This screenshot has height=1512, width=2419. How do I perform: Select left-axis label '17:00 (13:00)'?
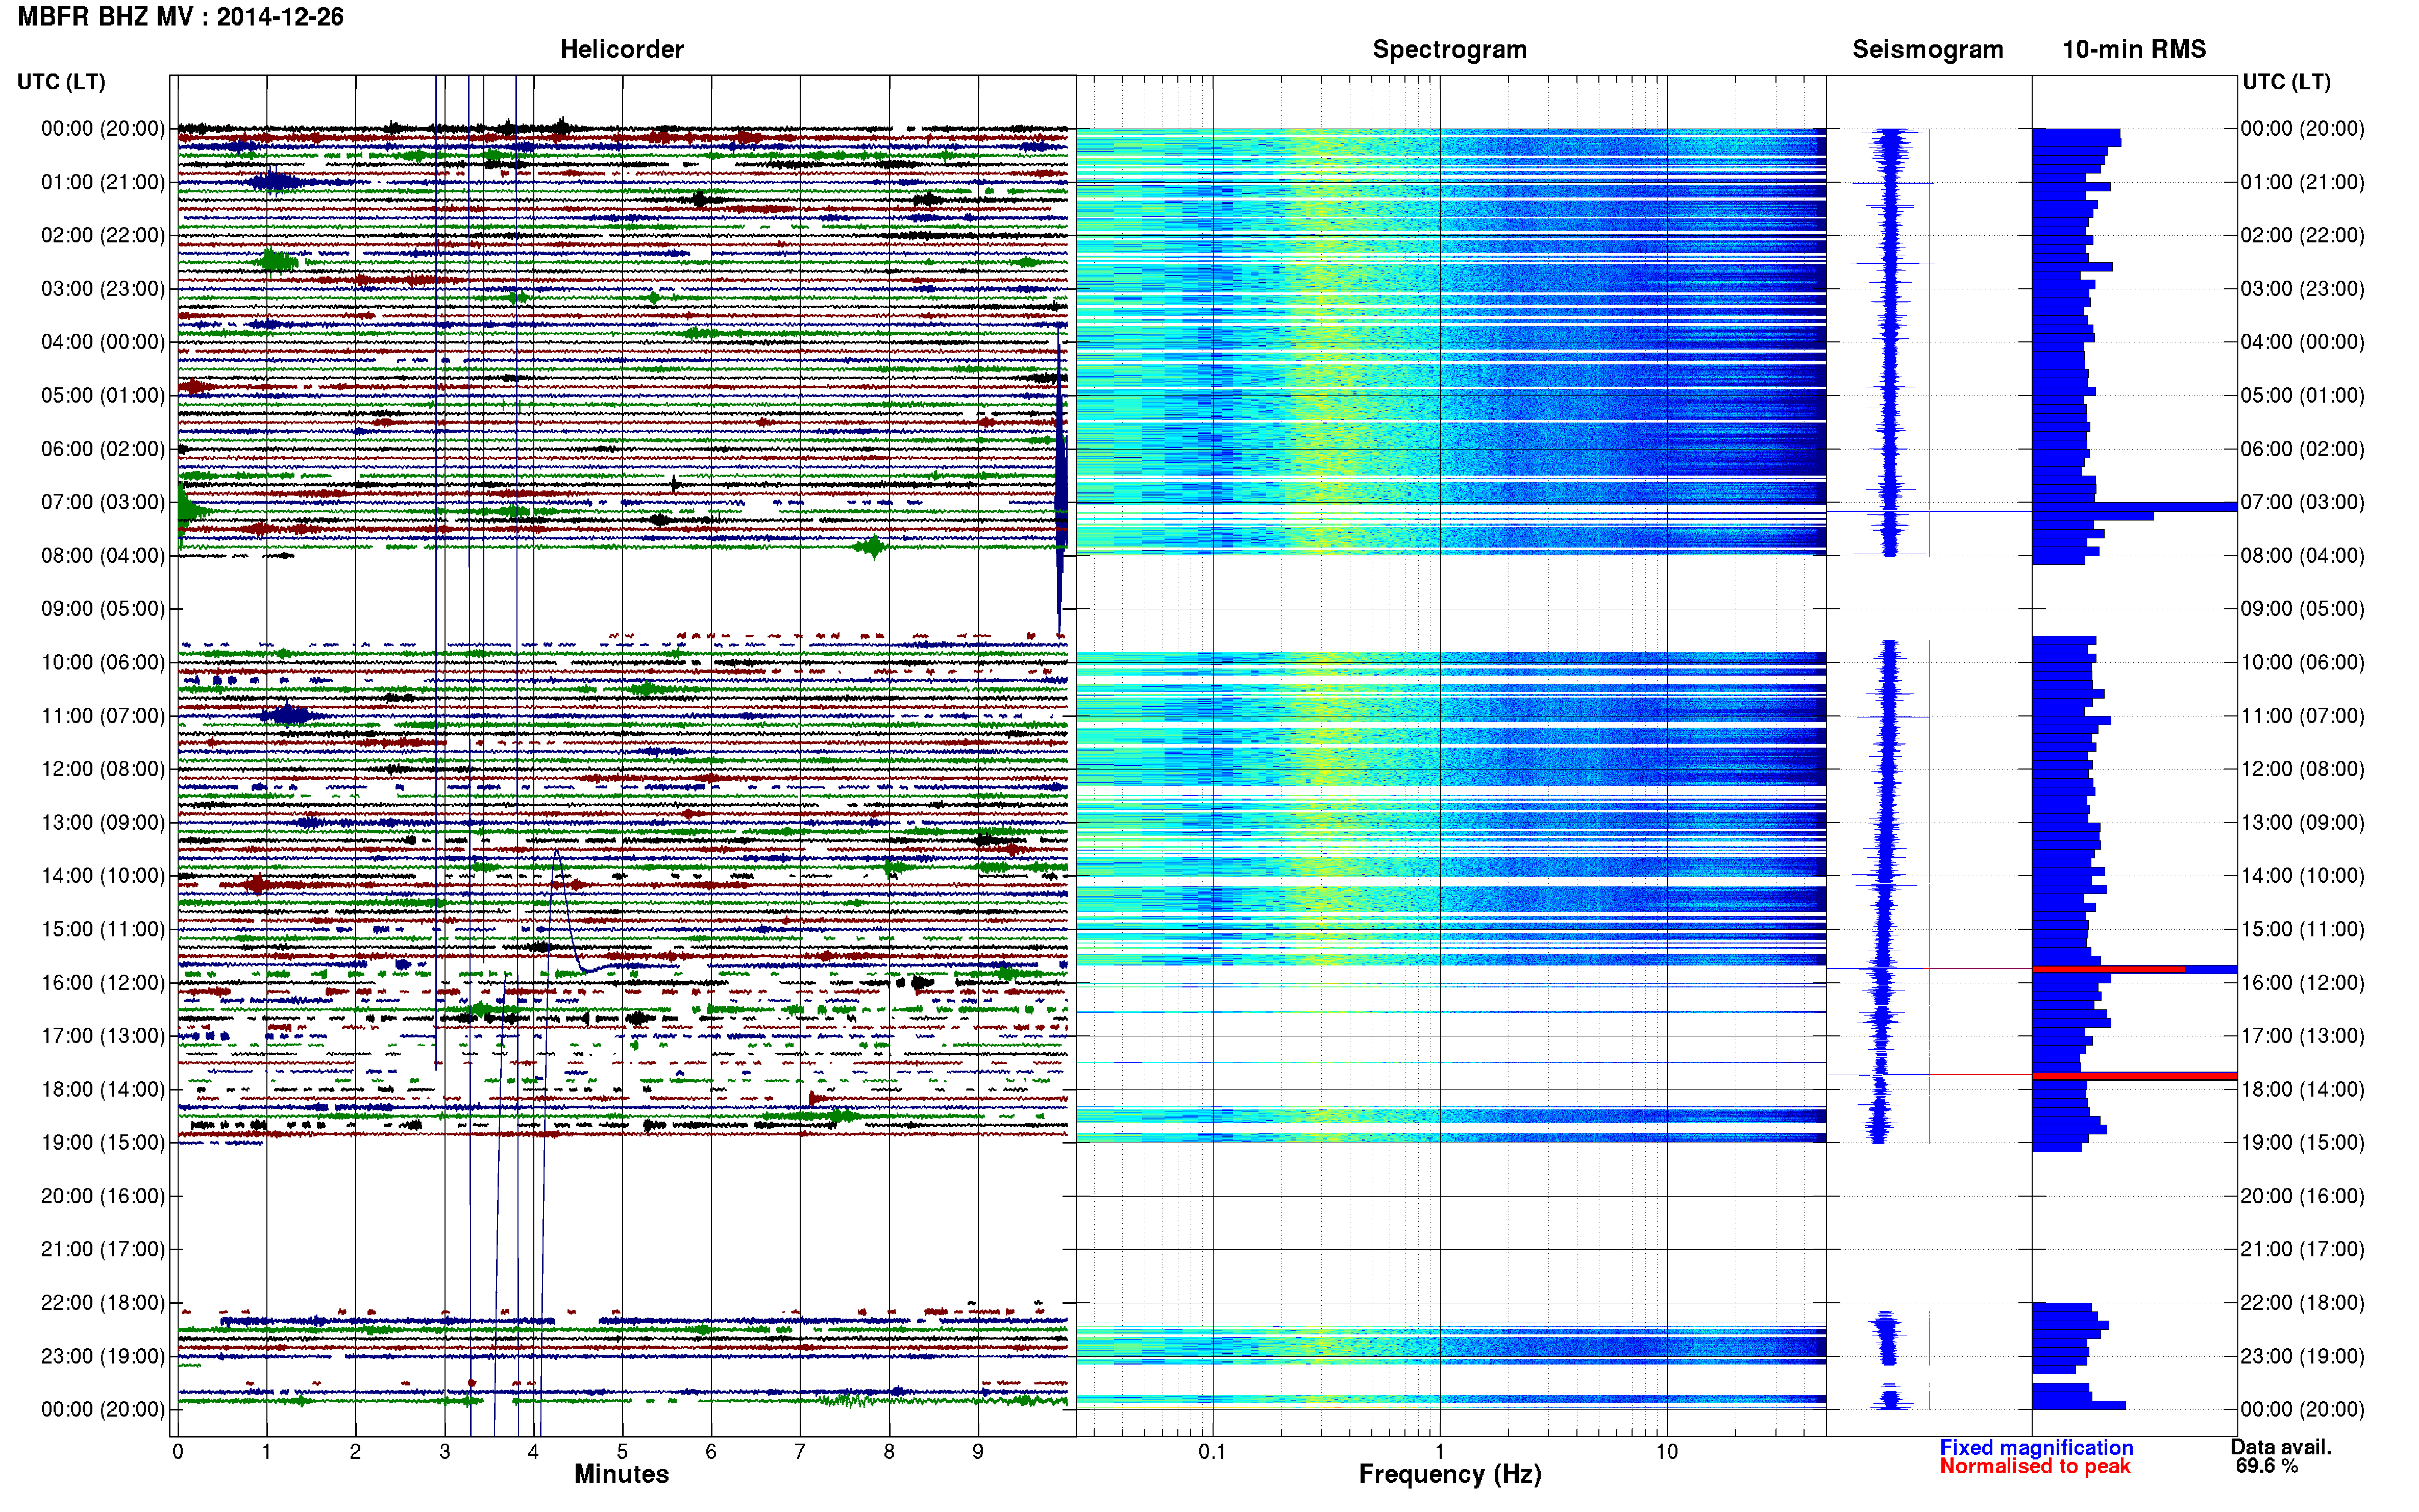click(103, 1036)
